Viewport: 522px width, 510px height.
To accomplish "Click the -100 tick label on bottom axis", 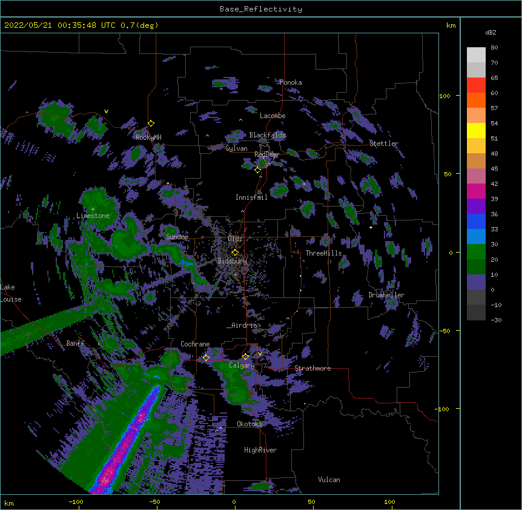I will click(x=76, y=502).
